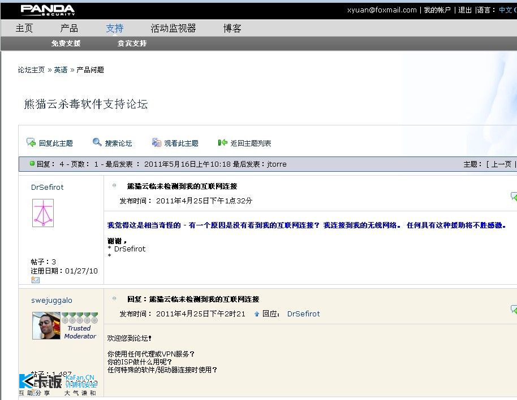Click the 回复此主题 reply icon
This screenshot has width=517, height=400.
point(31,142)
